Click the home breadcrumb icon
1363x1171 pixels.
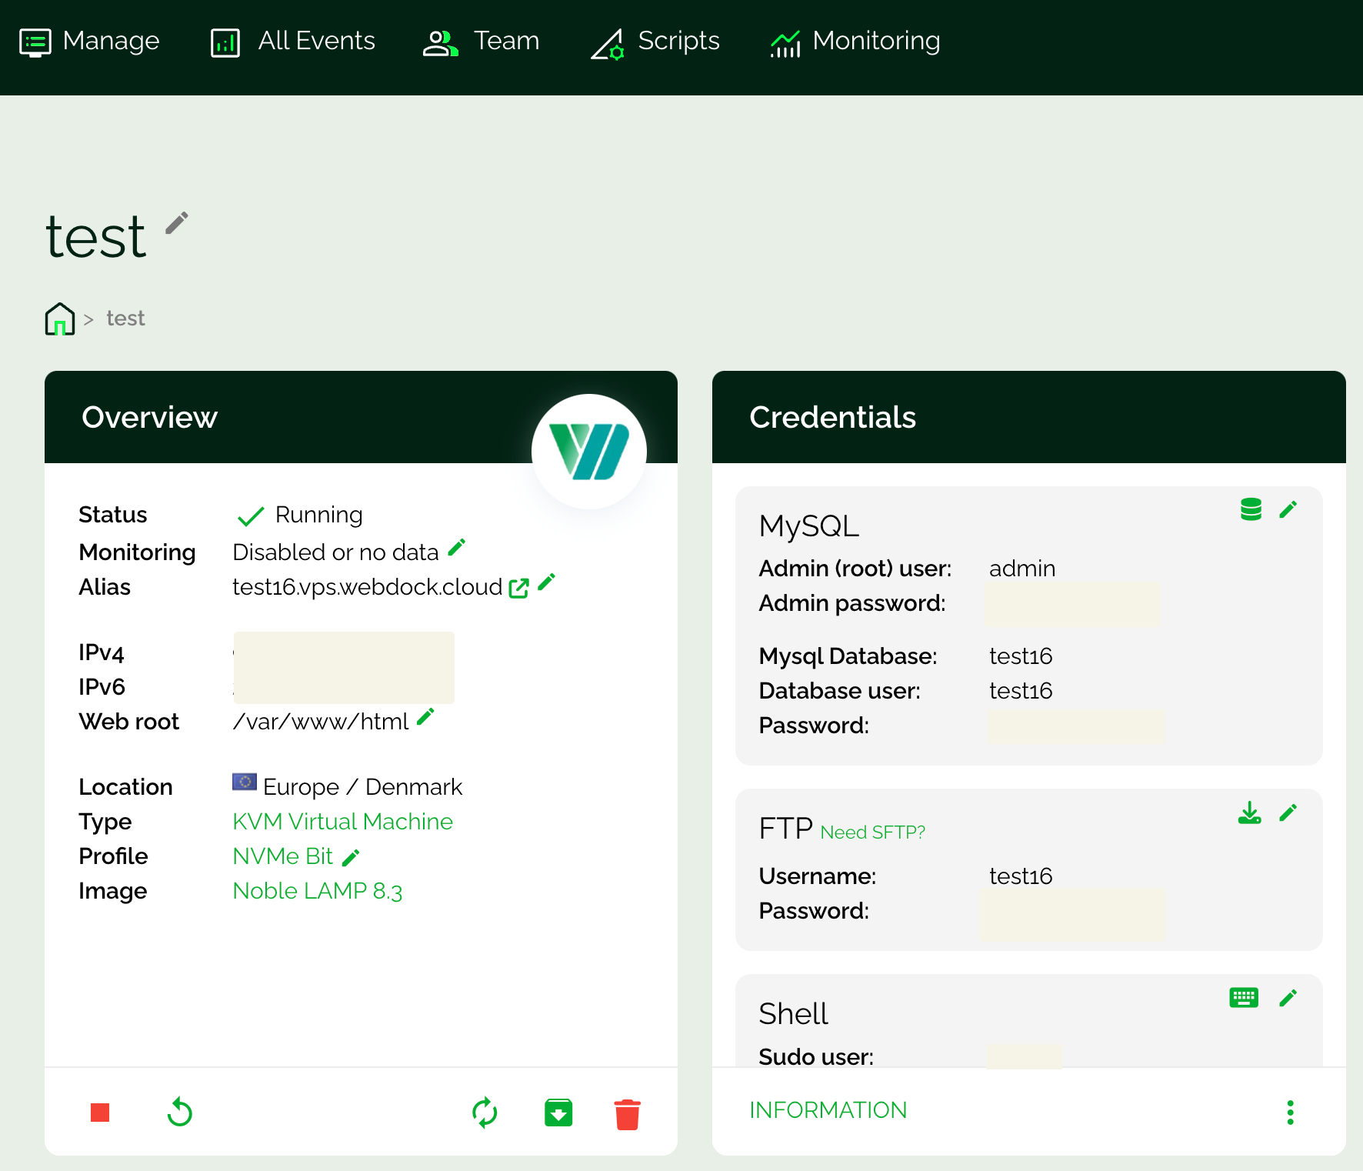[x=60, y=319]
